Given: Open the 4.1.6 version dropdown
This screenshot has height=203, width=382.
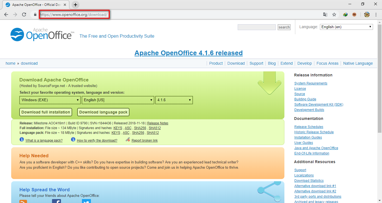Looking at the screenshot, I should point(174,100).
